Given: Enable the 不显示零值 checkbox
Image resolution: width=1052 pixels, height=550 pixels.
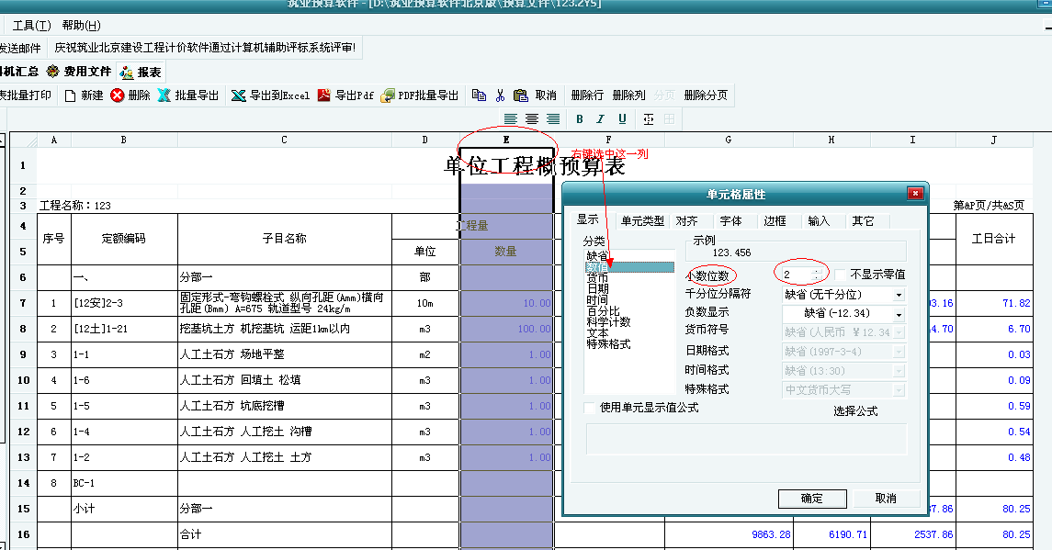Looking at the screenshot, I should [x=842, y=275].
